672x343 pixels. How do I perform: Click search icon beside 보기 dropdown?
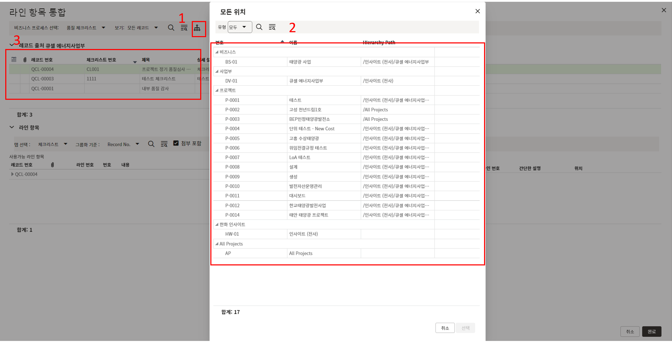(x=171, y=28)
